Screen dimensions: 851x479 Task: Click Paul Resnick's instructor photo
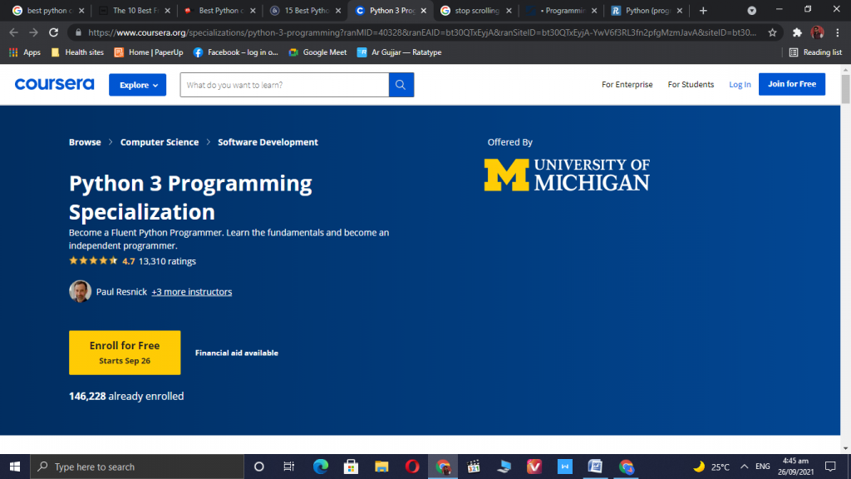pyautogui.click(x=80, y=291)
